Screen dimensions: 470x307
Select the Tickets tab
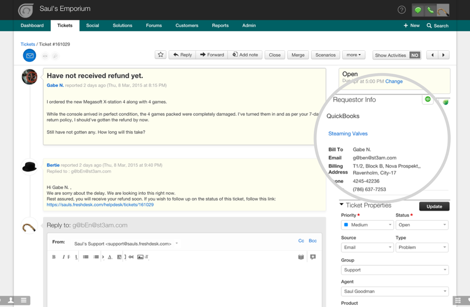point(65,26)
